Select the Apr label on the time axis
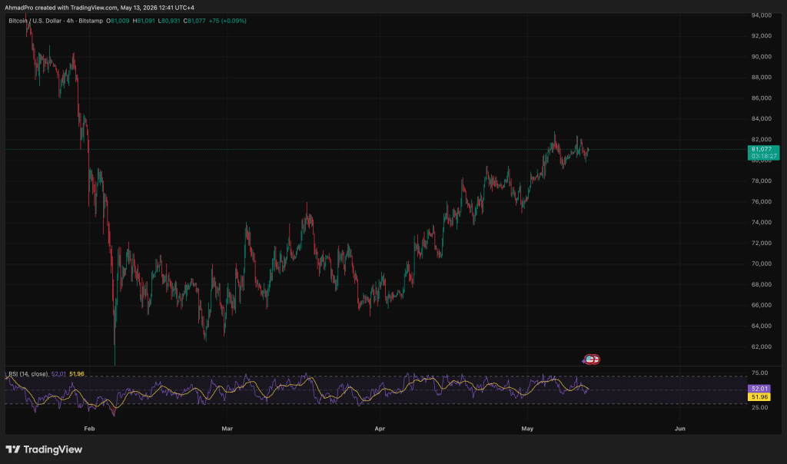 (380, 429)
